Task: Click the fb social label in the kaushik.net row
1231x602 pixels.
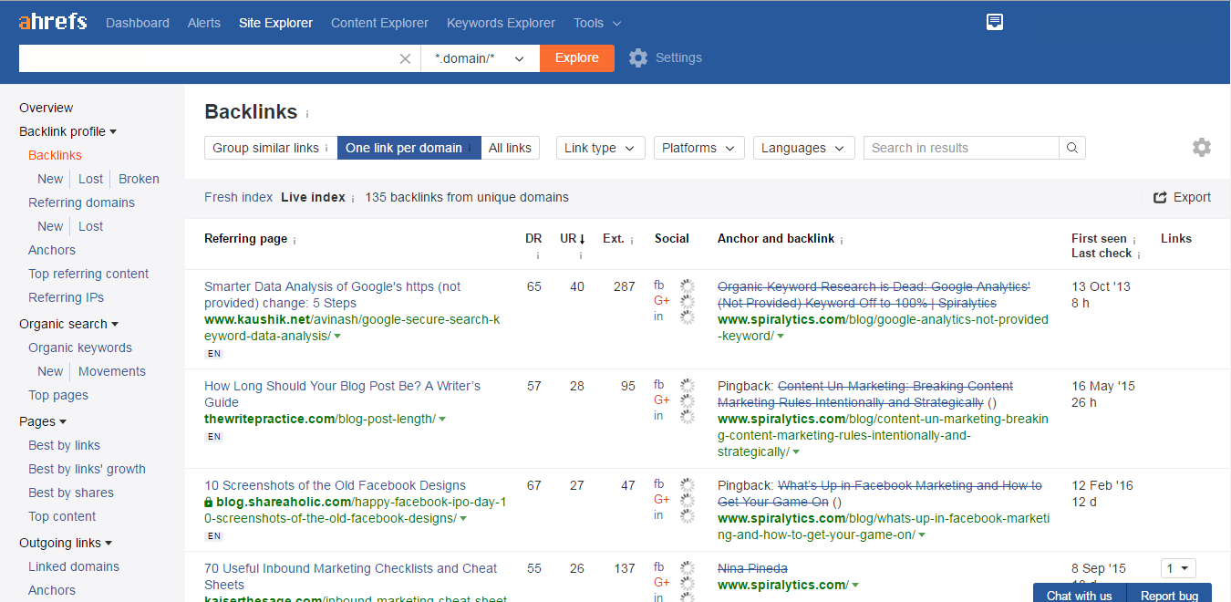Action: (x=659, y=285)
